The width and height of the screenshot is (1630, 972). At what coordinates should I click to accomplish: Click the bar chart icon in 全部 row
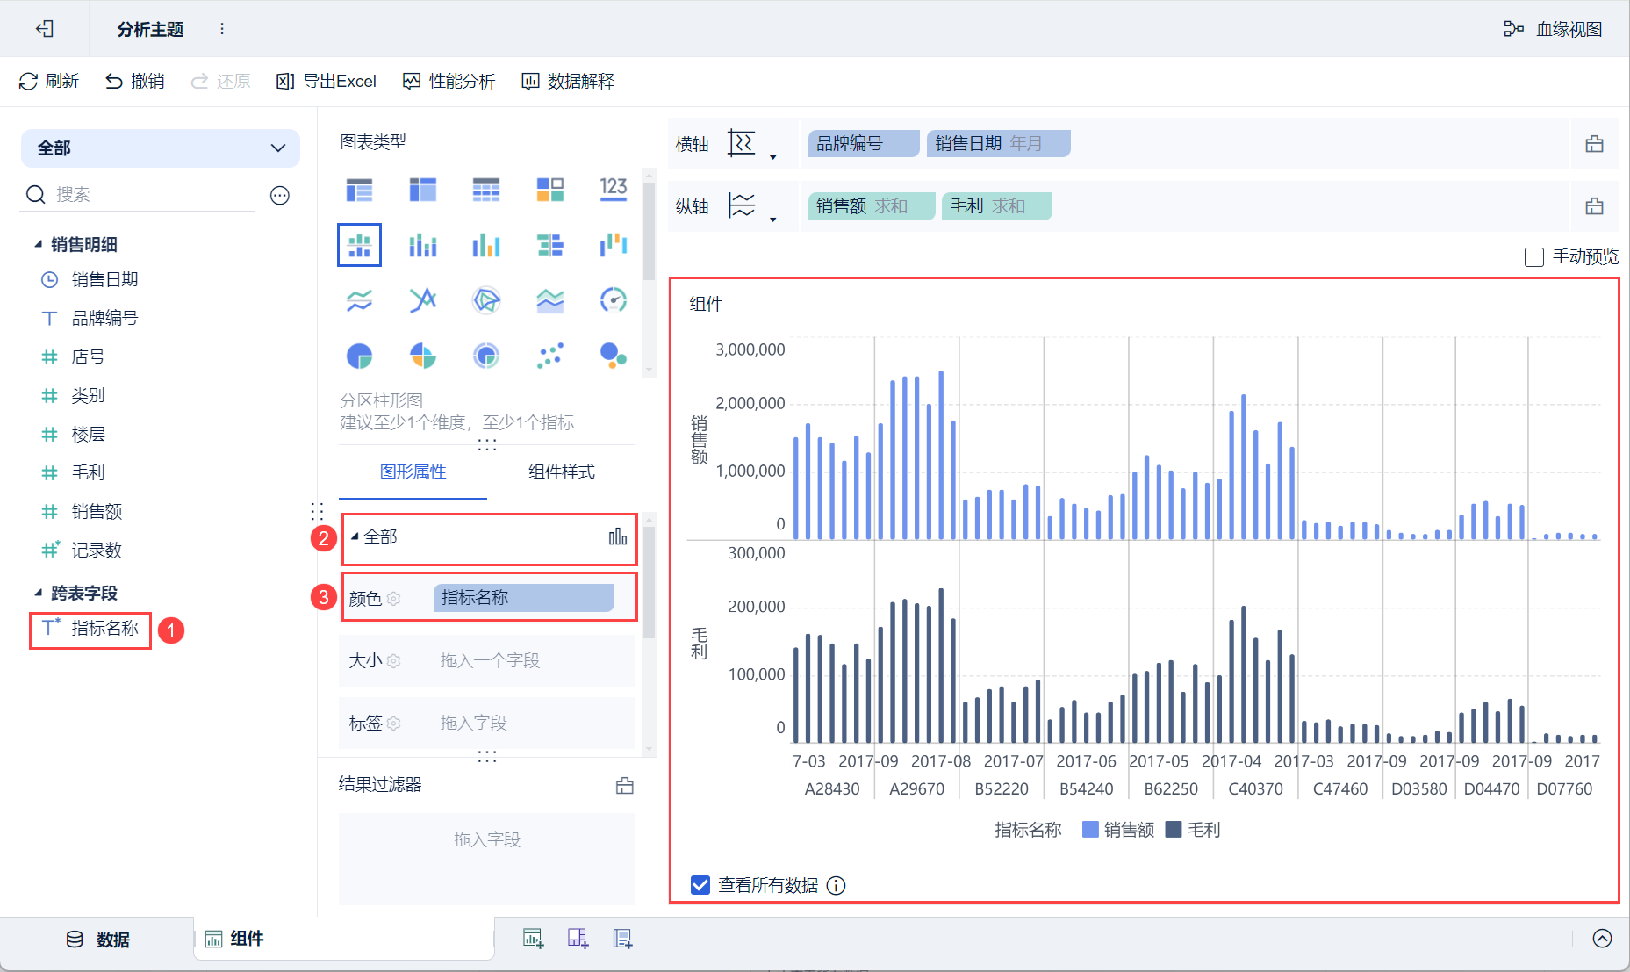point(618,536)
